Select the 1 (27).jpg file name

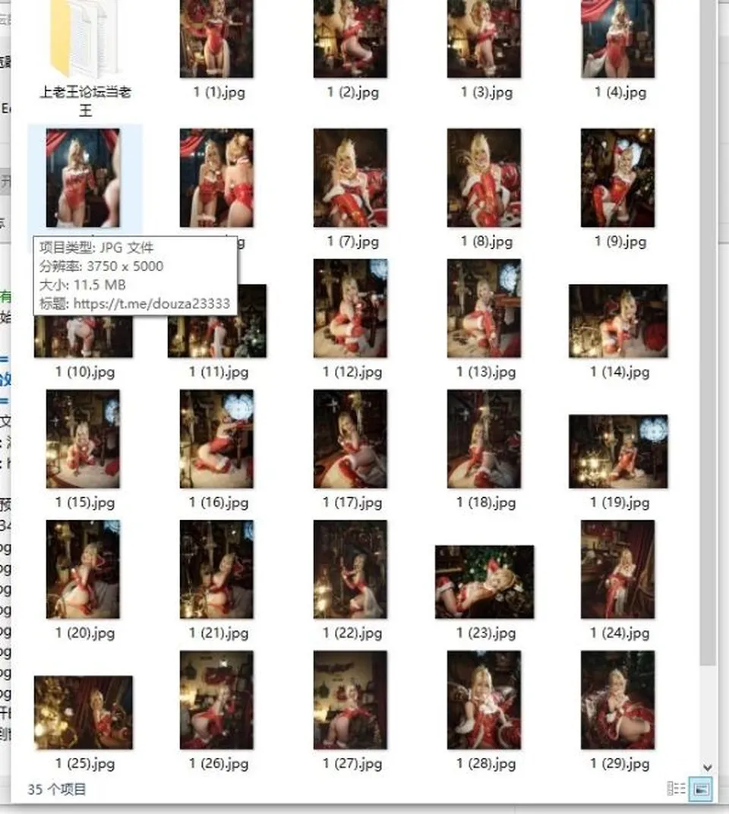point(352,763)
